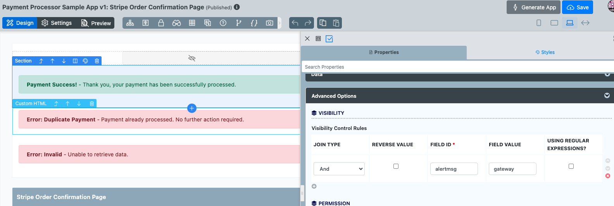
Task: Remove the visibility rule with red X
Action: click(608, 176)
